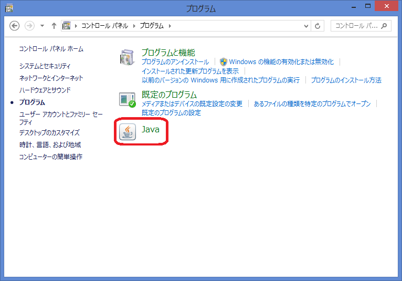Screen dimensions: 402x281
Task: Open the 既定のプログラム heading link
Action: tap(169, 95)
